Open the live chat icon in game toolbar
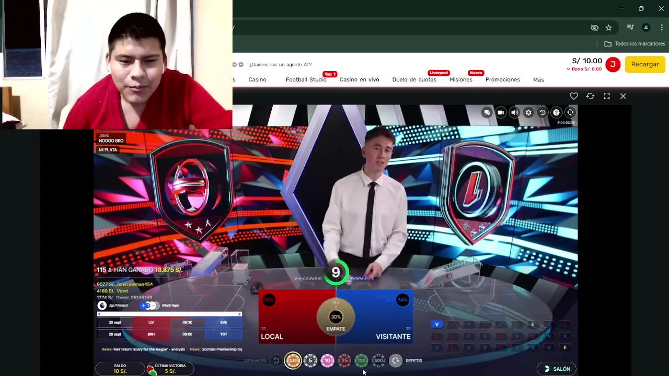The height and width of the screenshot is (376, 669). click(487, 112)
